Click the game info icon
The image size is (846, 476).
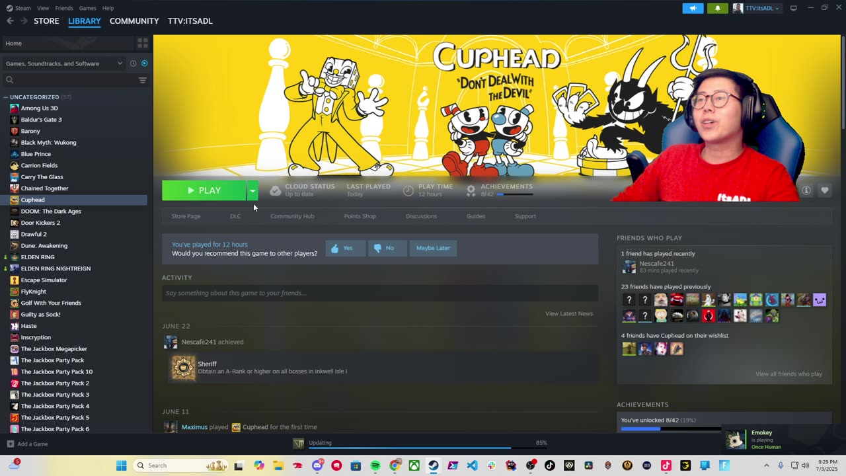pos(806,190)
